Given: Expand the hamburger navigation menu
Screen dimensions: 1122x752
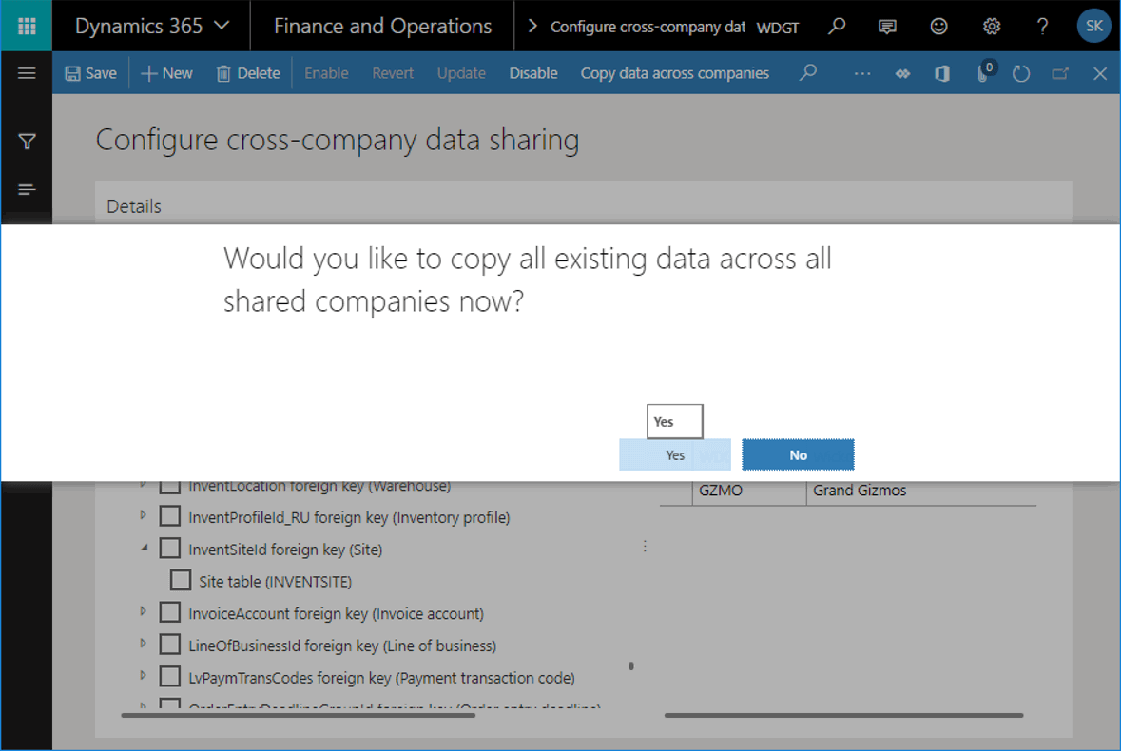Looking at the screenshot, I should 27,73.
